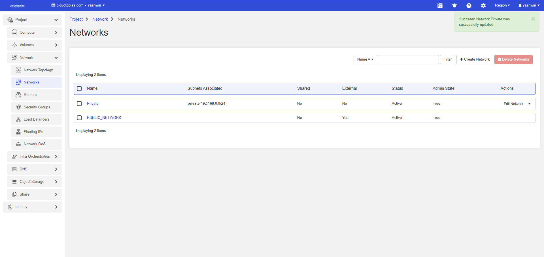
Task: Click the Routers sidebar icon
Action: pos(18,95)
